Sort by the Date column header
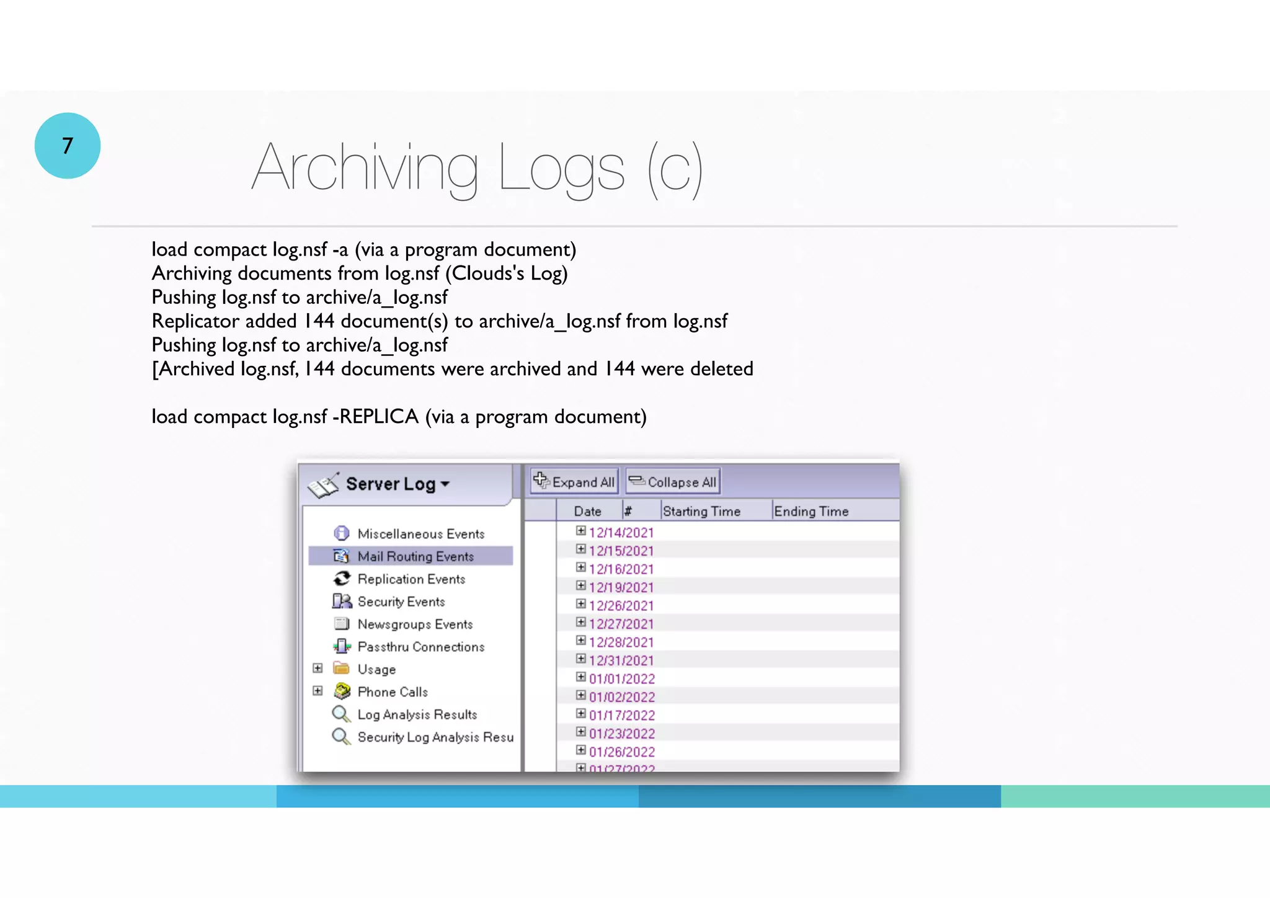 coord(589,511)
